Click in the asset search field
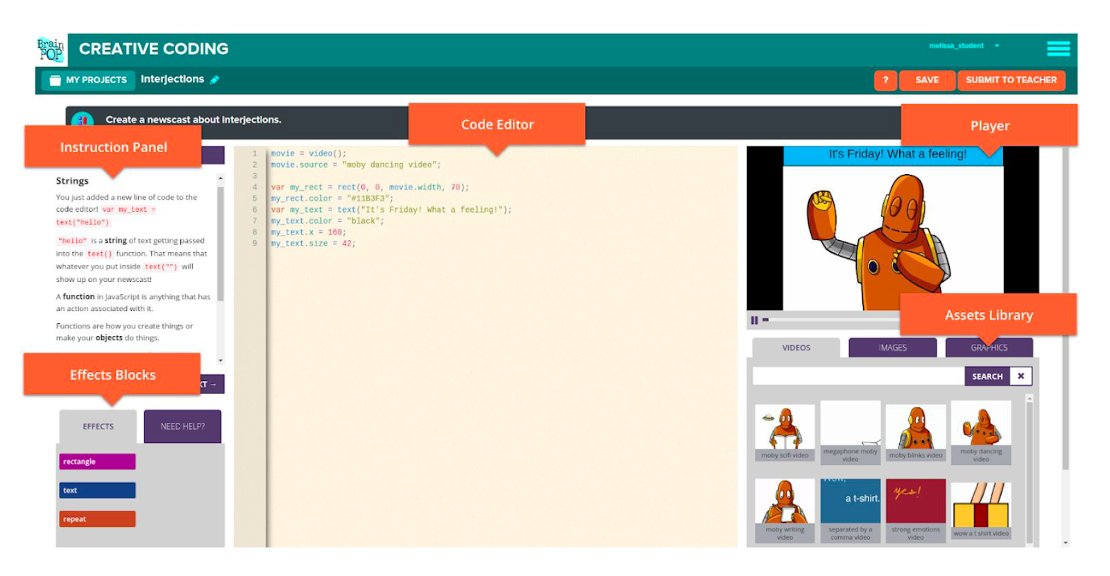 point(858,376)
